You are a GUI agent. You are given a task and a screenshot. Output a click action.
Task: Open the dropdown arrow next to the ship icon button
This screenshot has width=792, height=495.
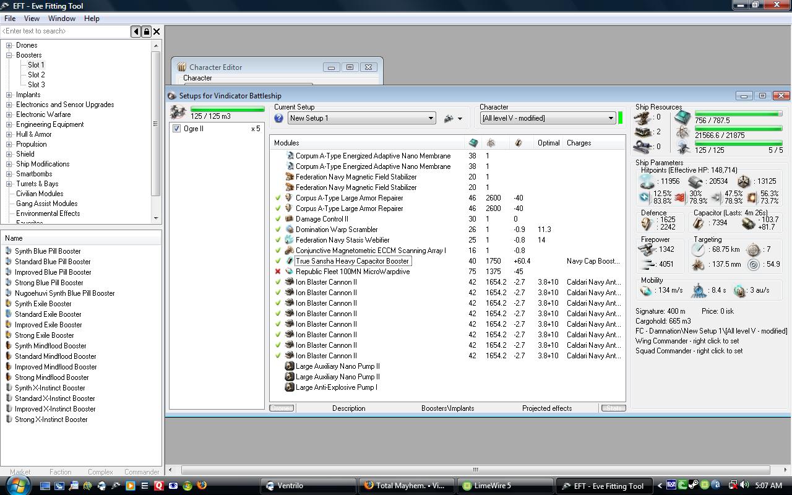[460, 119]
